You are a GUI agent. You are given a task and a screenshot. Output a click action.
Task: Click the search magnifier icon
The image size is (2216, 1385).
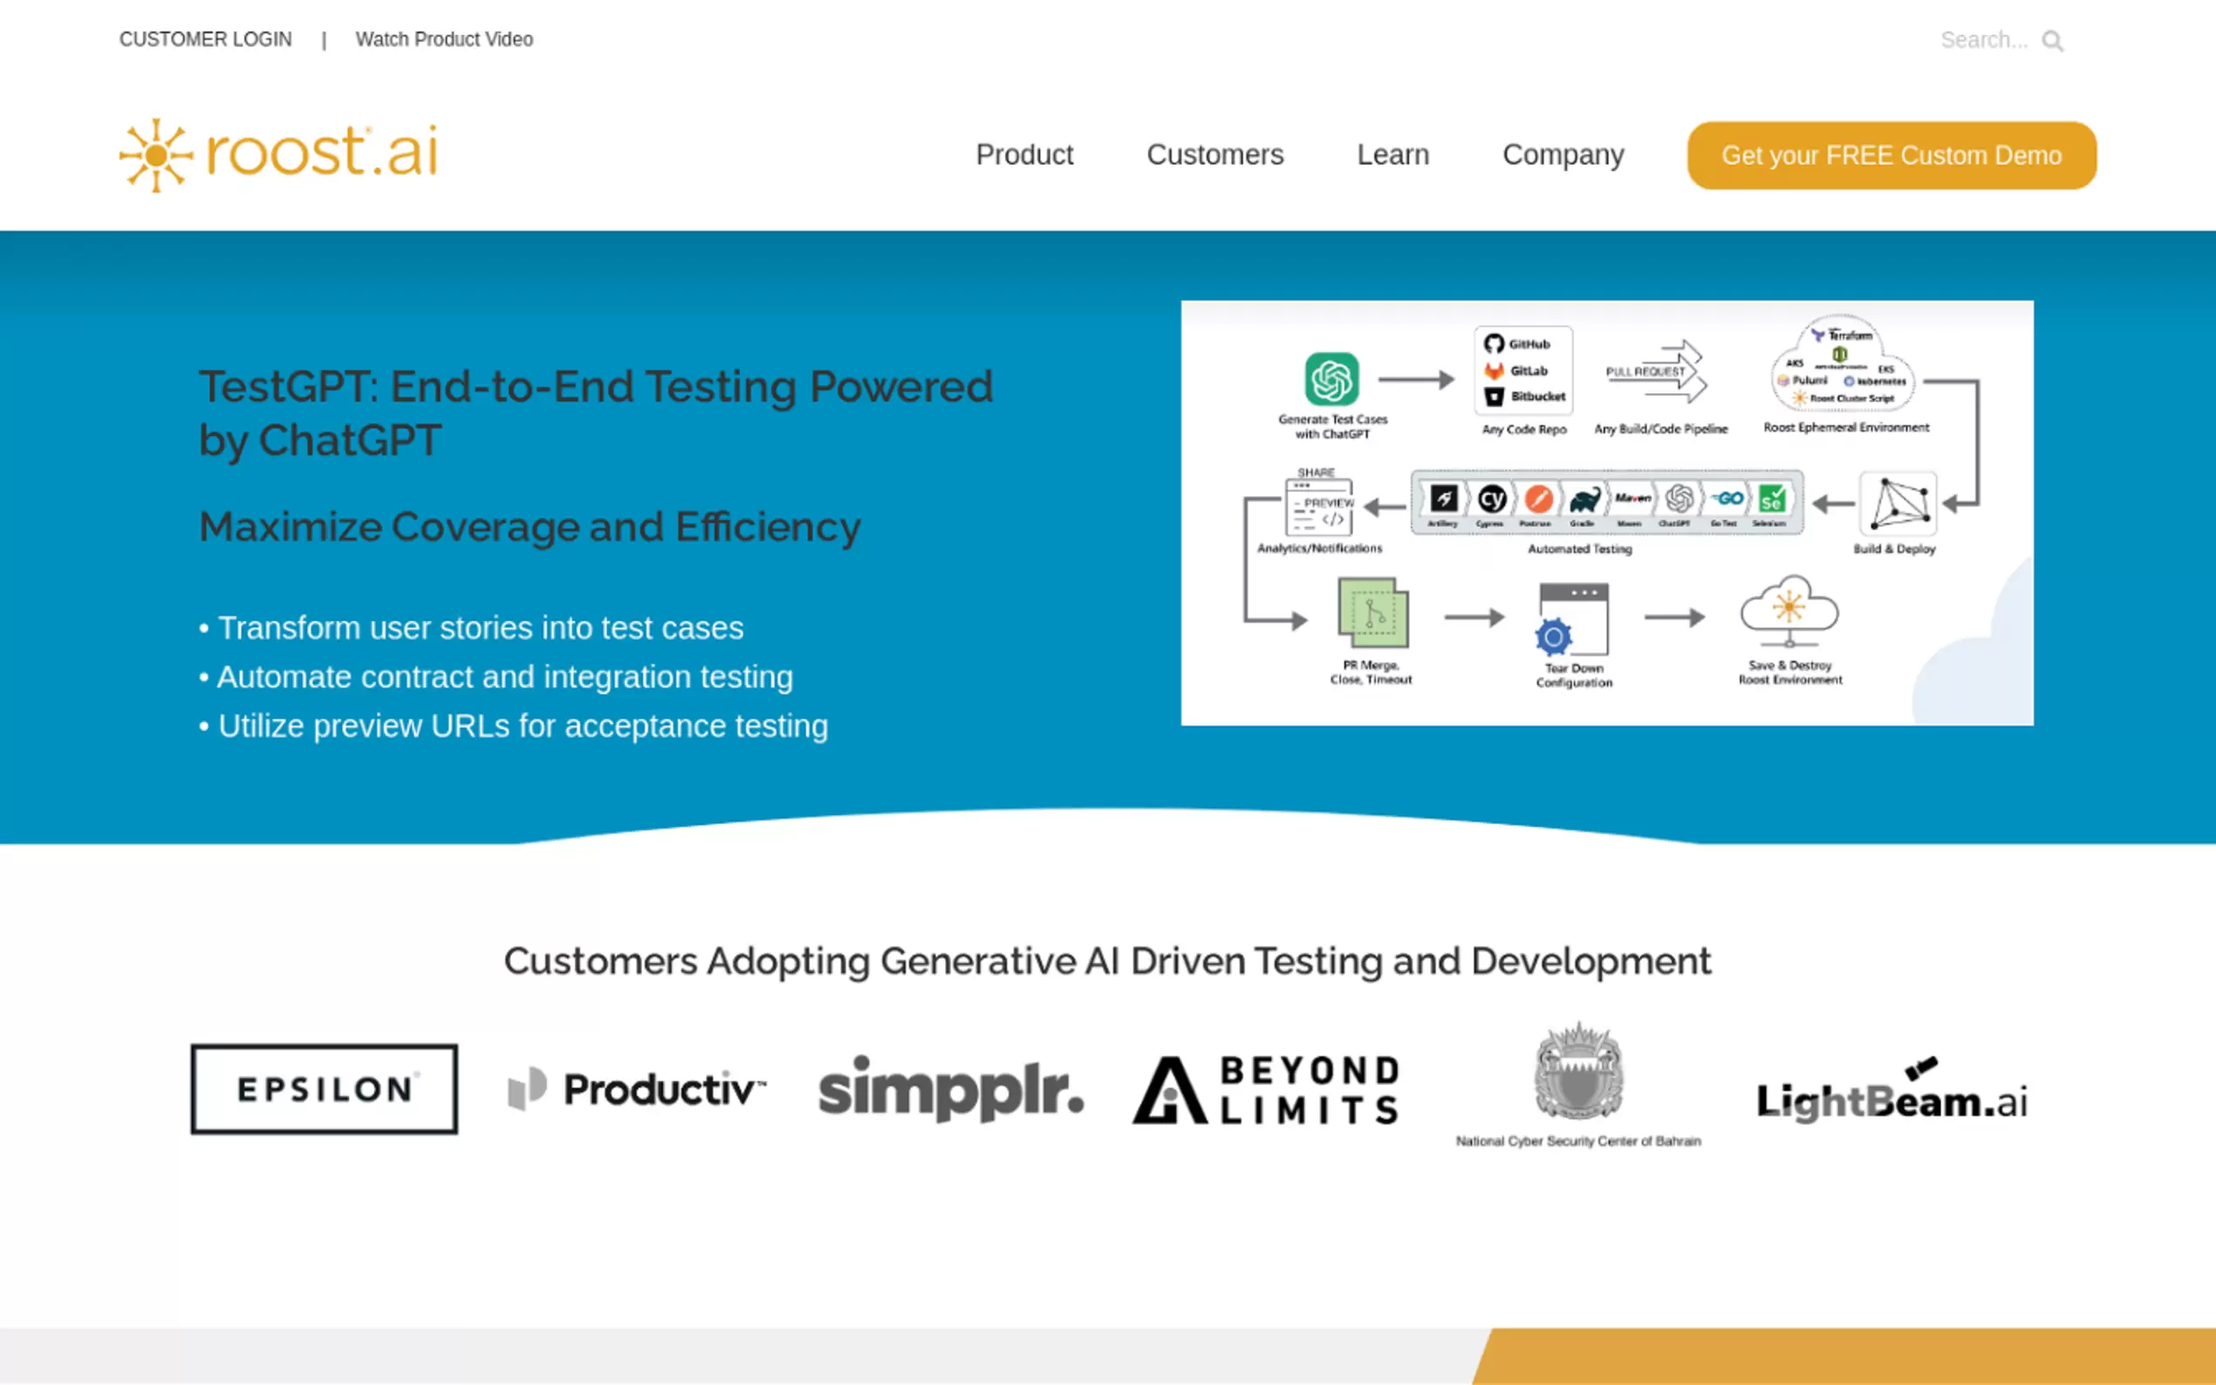(2053, 41)
